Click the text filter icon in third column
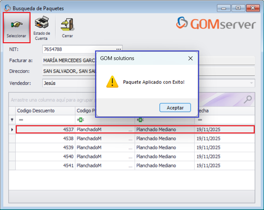The width and height of the screenshot is (264, 210). tap(140, 120)
